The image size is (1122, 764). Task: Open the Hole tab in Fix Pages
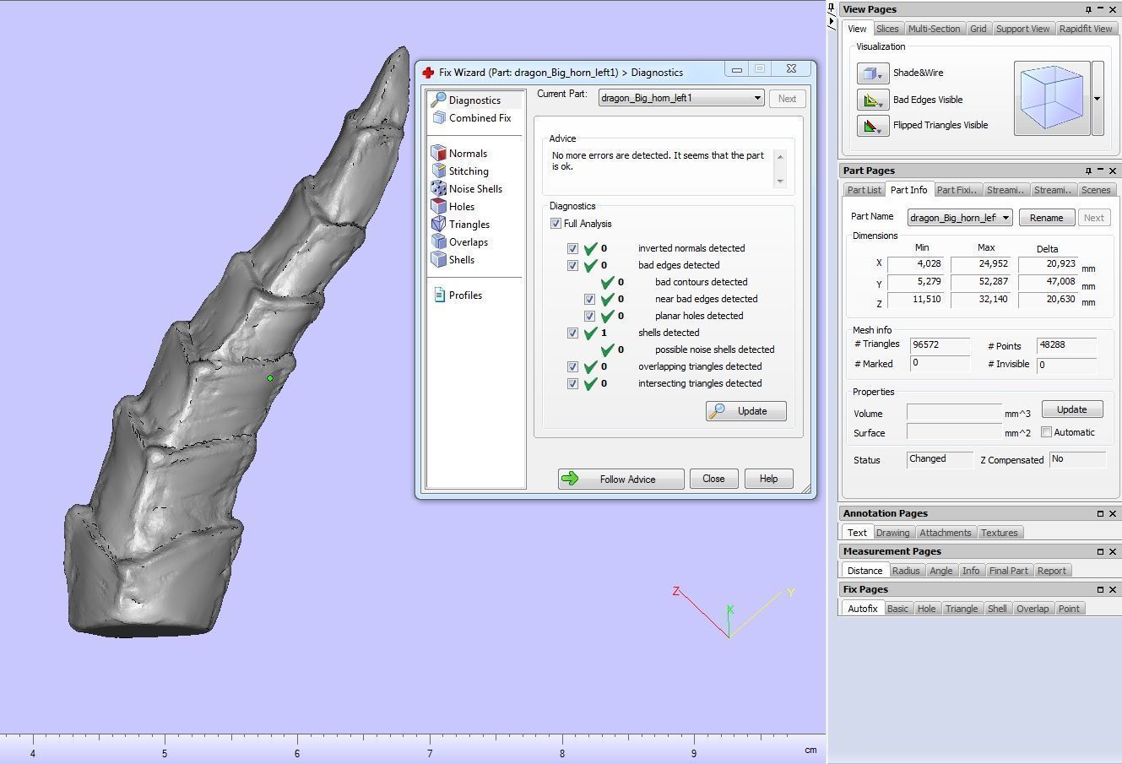tap(926, 609)
